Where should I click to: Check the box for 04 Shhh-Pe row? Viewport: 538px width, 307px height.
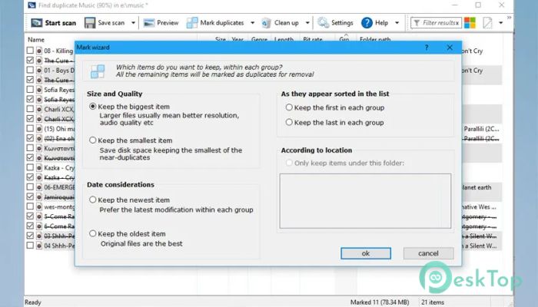[x=30, y=246]
